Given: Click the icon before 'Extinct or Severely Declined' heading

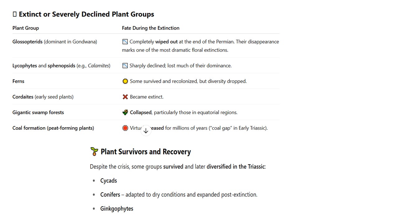Looking at the screenshot, I should 15,14.
